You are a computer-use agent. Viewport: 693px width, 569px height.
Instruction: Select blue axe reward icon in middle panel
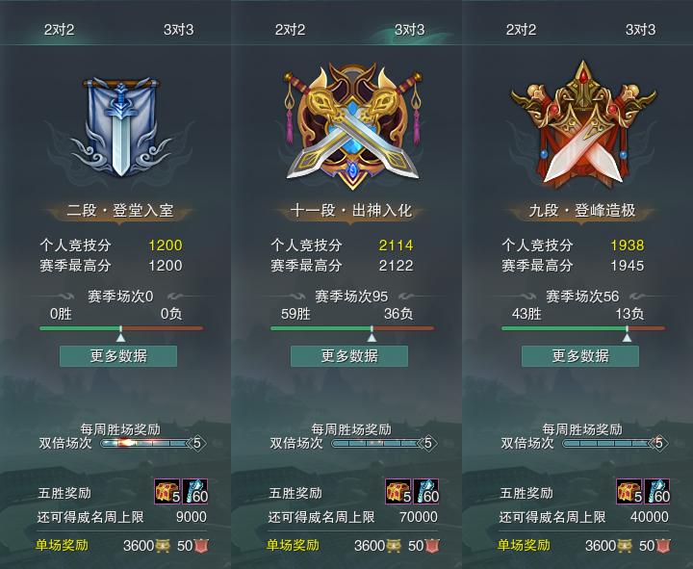(426, 491)
